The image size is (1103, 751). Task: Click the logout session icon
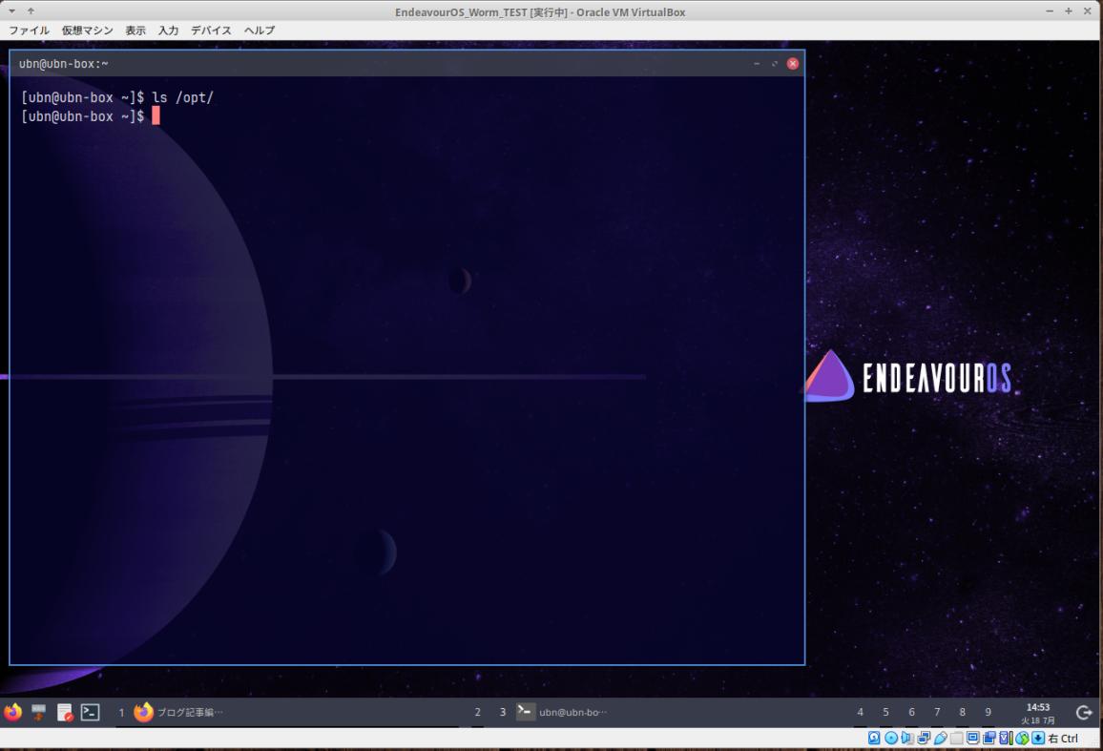point(1084,712)
